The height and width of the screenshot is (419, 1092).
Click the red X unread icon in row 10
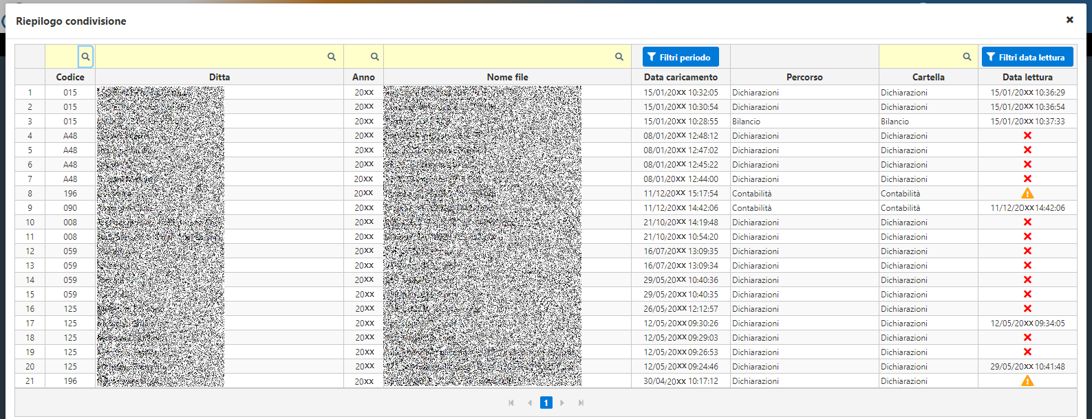(x=1027, y=222)
